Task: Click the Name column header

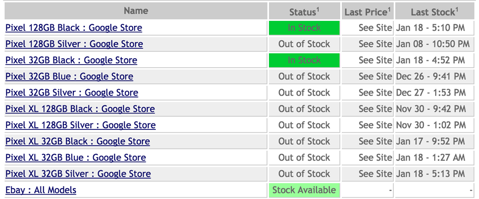Action: click(x=136, y=11)
